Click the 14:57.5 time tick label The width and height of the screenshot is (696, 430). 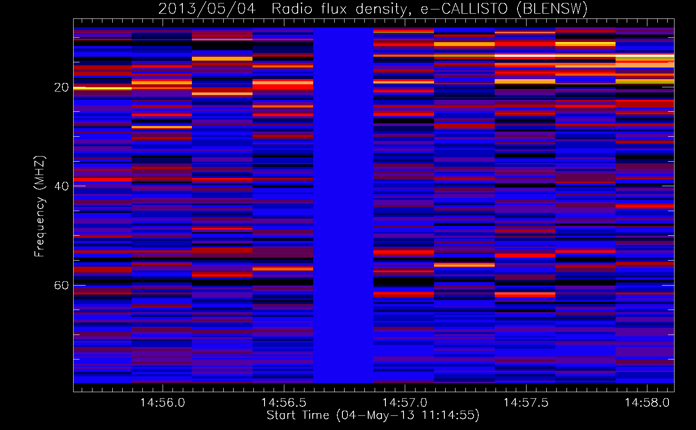click(526, 403)
